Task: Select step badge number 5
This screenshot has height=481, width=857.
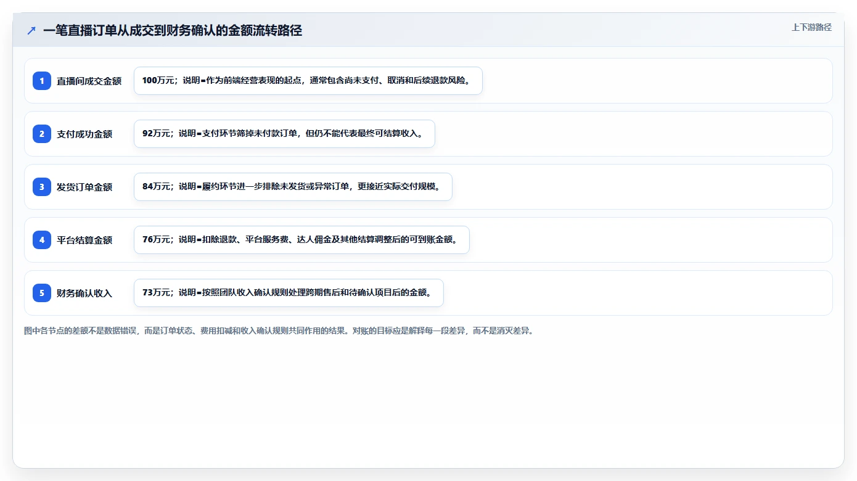Action: point(42,293)
